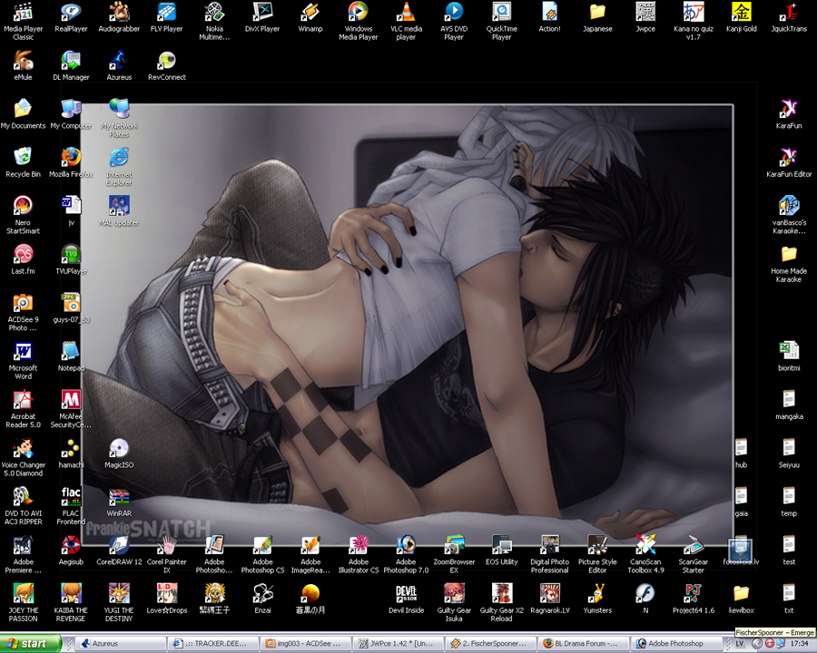This screenshot has height=653, width=817.
Task: Open the Recycle Bin
Action: pos(23,162)
